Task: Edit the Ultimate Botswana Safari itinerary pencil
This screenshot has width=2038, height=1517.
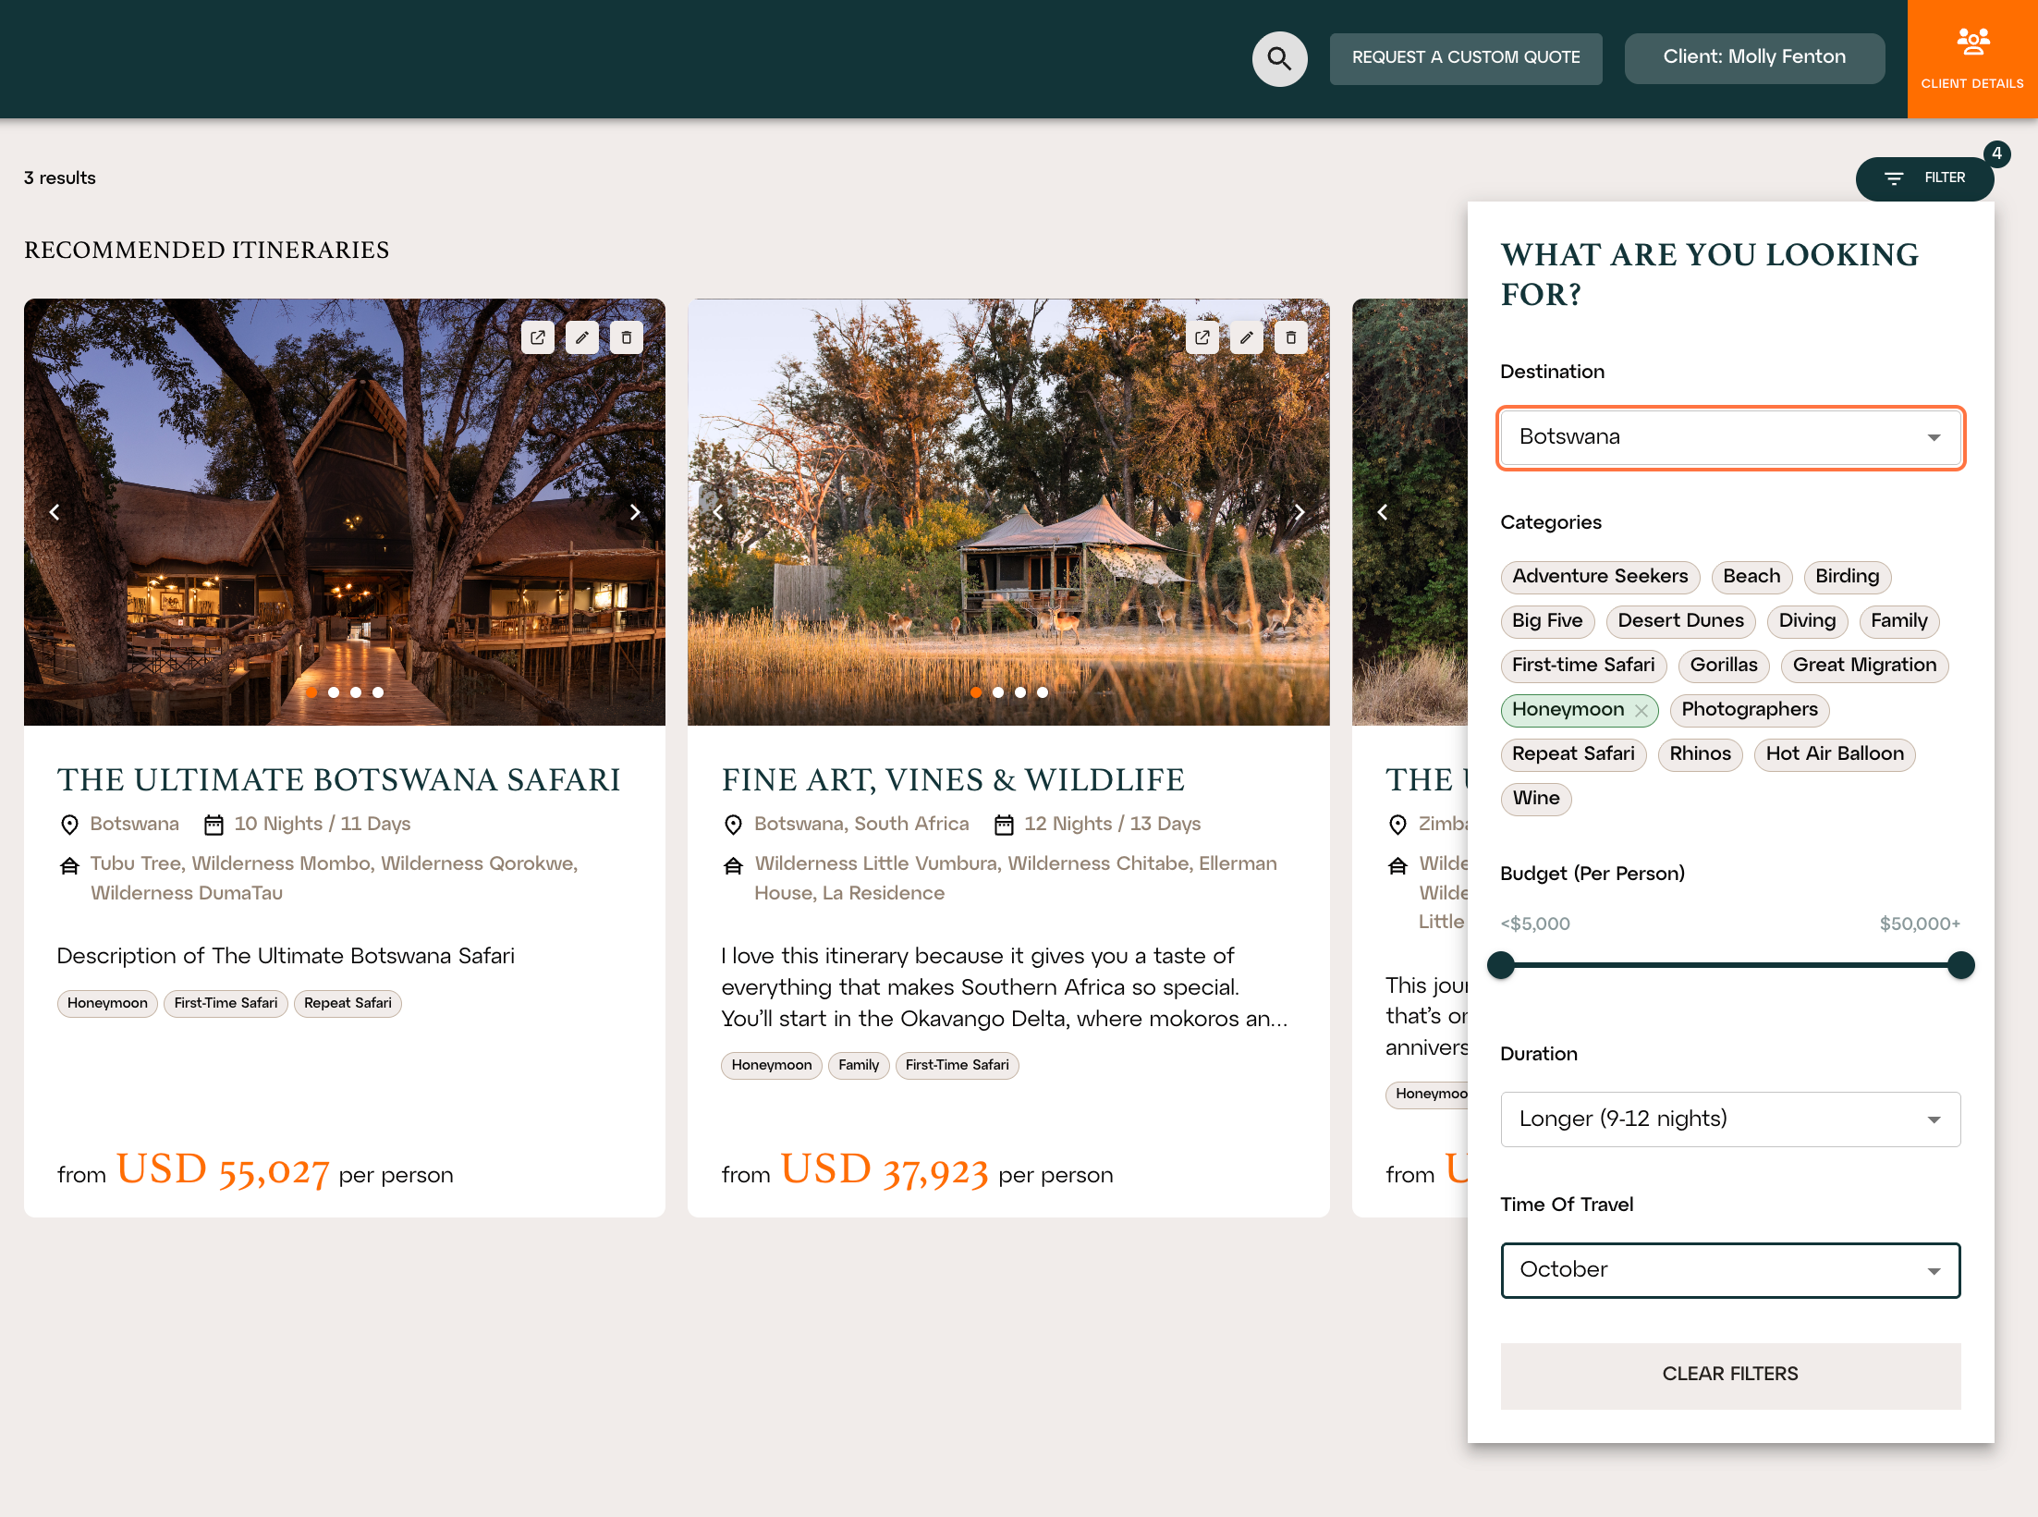Action: (x=581, y=337)
